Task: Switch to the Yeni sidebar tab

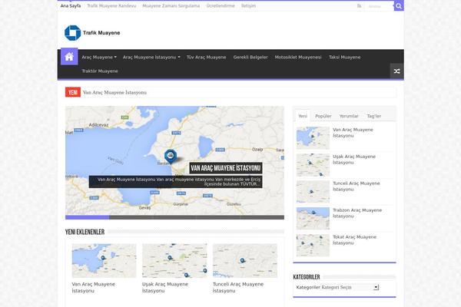Action: coord(303,116)
